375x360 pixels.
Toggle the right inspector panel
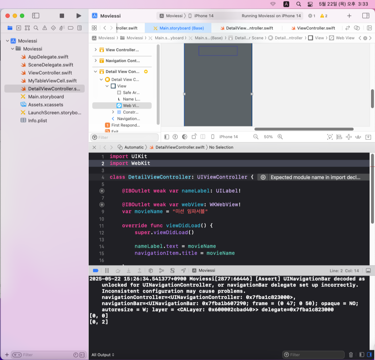(x=366, y=16)
